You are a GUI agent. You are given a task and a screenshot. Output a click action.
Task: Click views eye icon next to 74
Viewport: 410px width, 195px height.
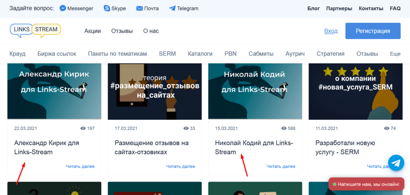[387, 128]
